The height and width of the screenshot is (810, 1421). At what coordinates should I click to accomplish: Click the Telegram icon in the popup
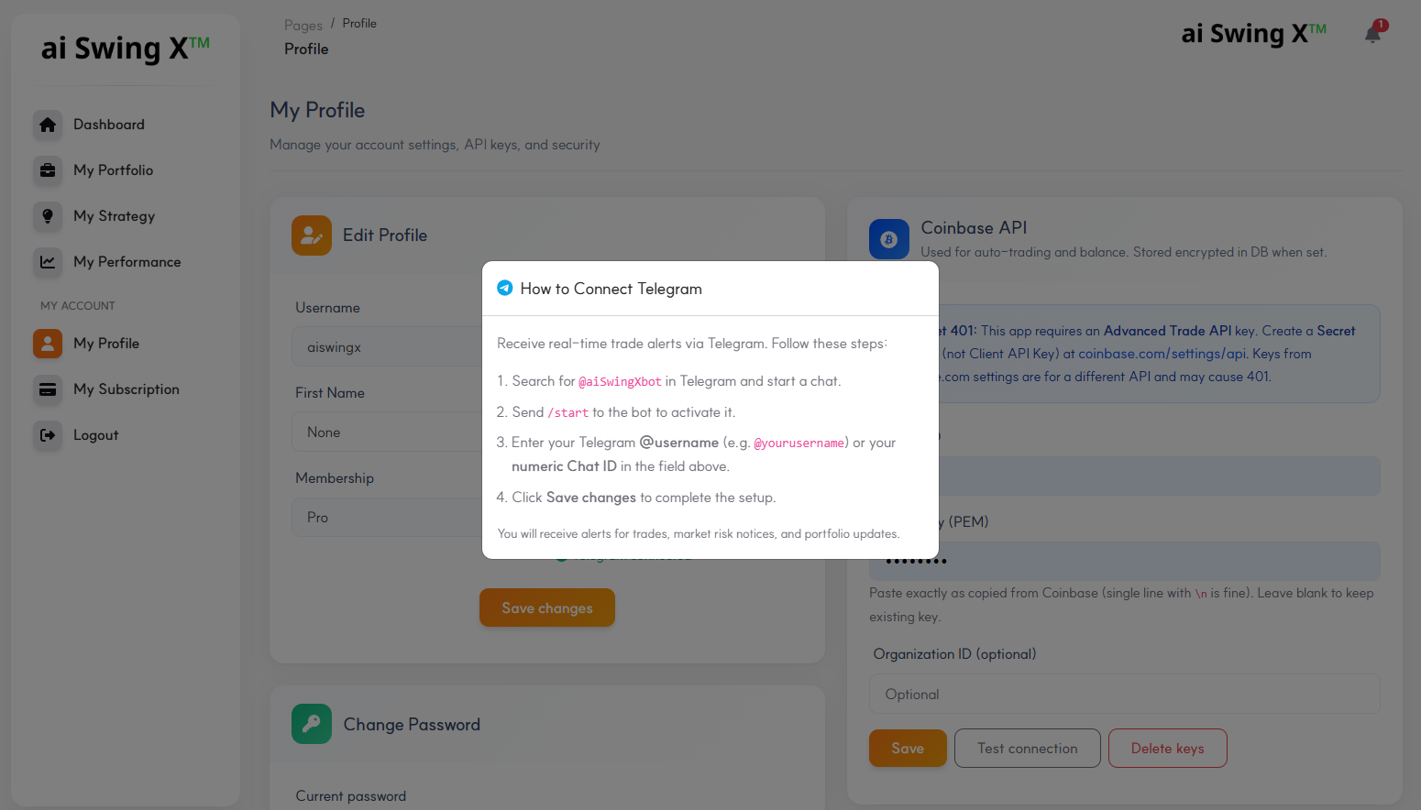tap(505, 287)
